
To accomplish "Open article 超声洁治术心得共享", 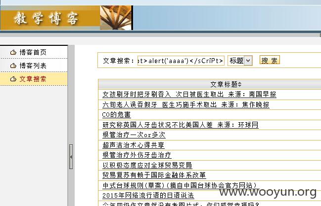I will 133,145.
